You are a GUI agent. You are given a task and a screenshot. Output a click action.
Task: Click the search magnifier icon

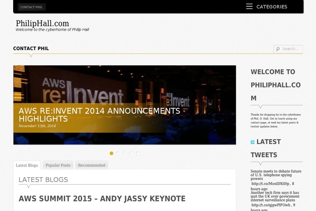coord(278,49)
